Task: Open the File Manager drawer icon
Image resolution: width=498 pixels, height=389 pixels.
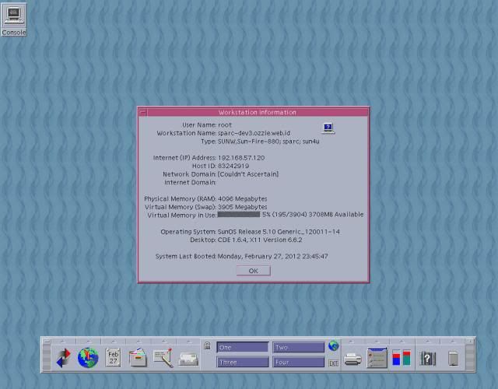Action: (x=138, y=358)
